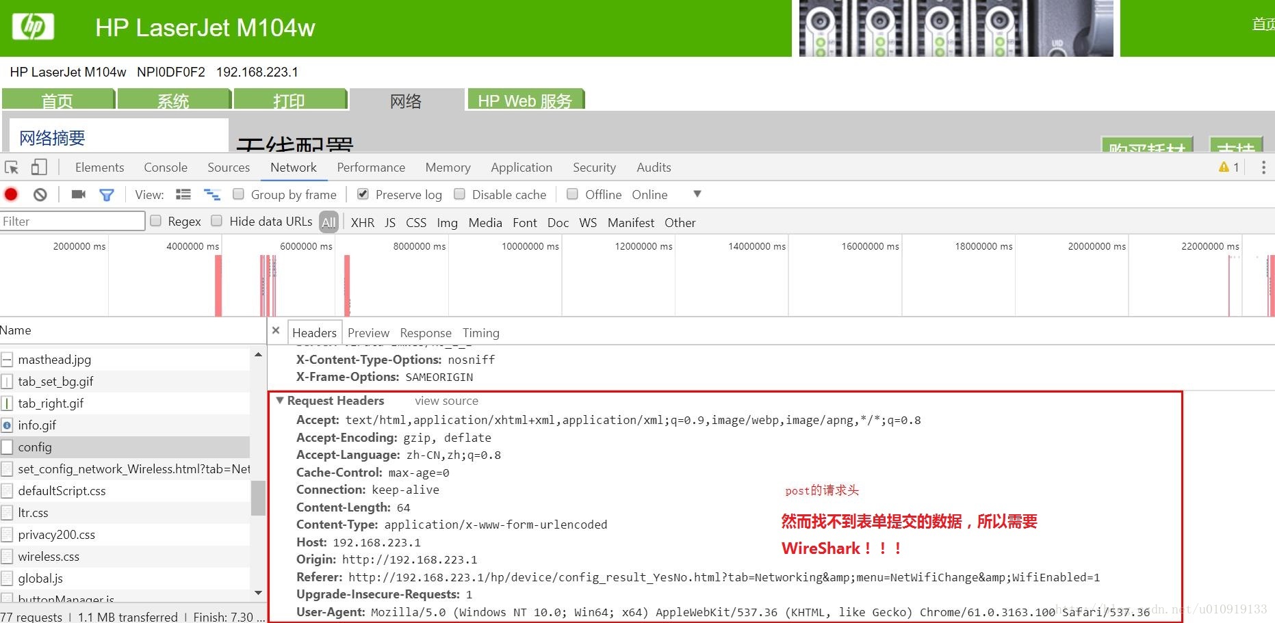Select the waterfall overview view icon

(x=212, y=195)
